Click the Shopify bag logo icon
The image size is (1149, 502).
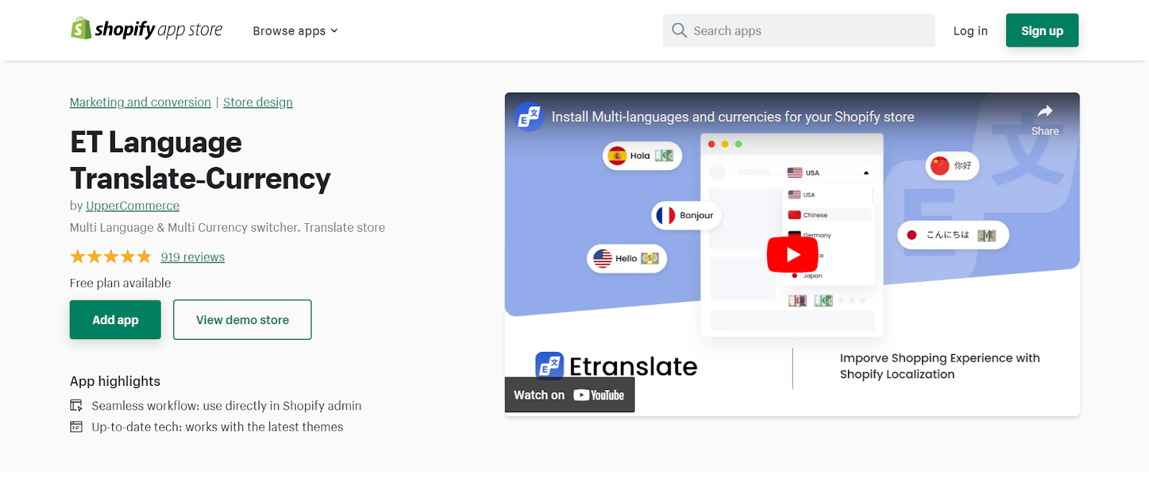coord(81,28)
